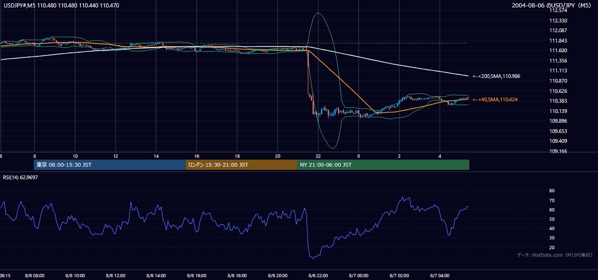
Task: Click price axis value 110.626
Action: 558,91
